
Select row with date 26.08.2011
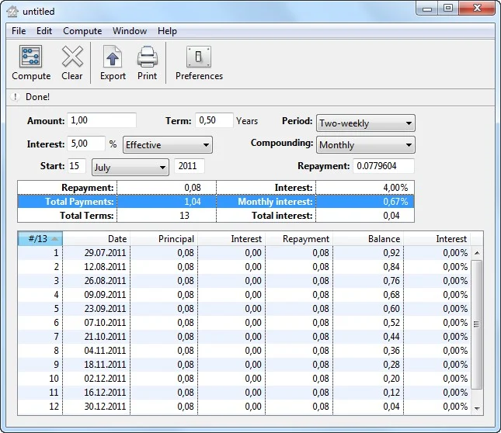244,281
